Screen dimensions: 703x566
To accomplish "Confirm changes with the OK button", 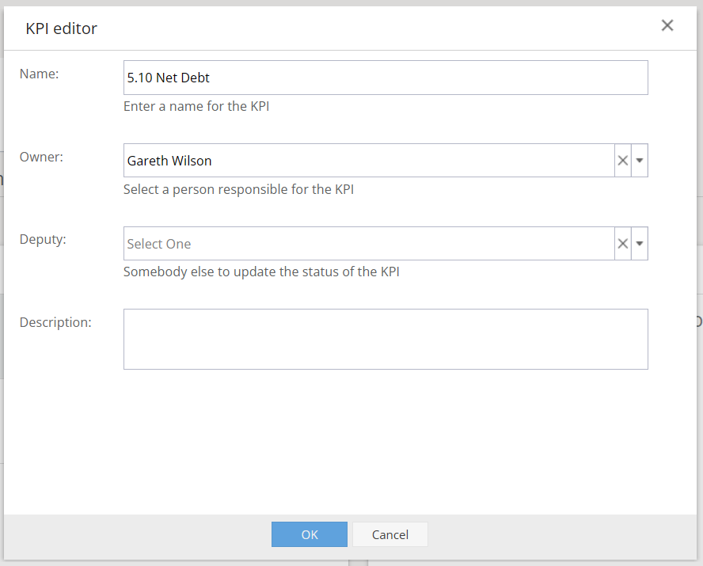I will coord(310,534).
